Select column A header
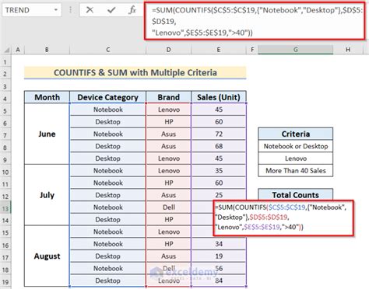Screen dimensions: 369x289 point(18,50)
